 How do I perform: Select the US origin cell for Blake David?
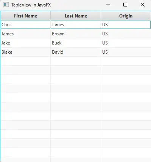pos(126,52)
